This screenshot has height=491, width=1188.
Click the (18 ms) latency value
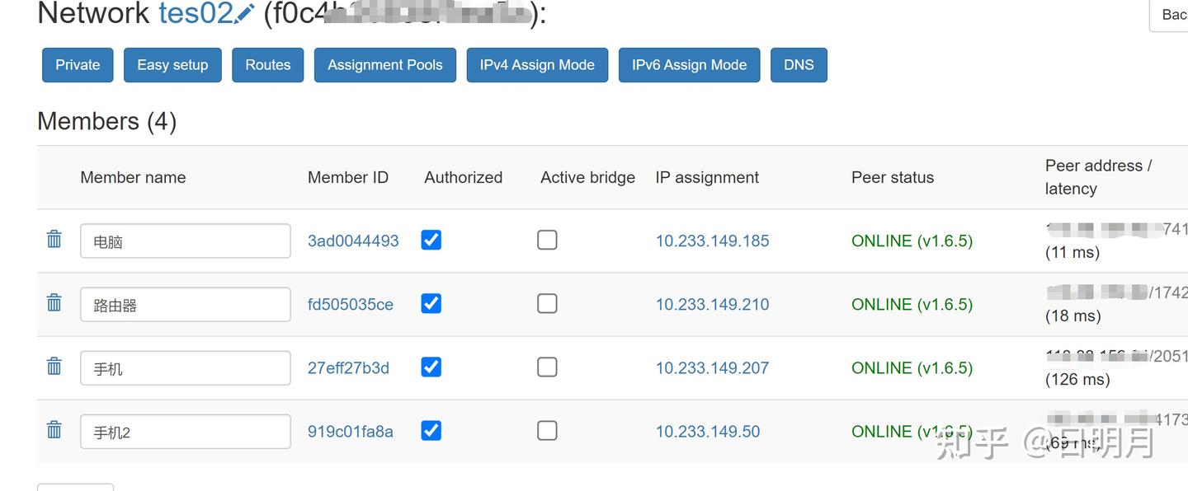click(x=1072, y=316)
